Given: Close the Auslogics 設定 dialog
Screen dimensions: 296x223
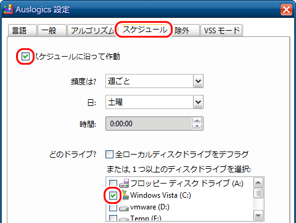Looking at the screenshot, I should point(286,9).
